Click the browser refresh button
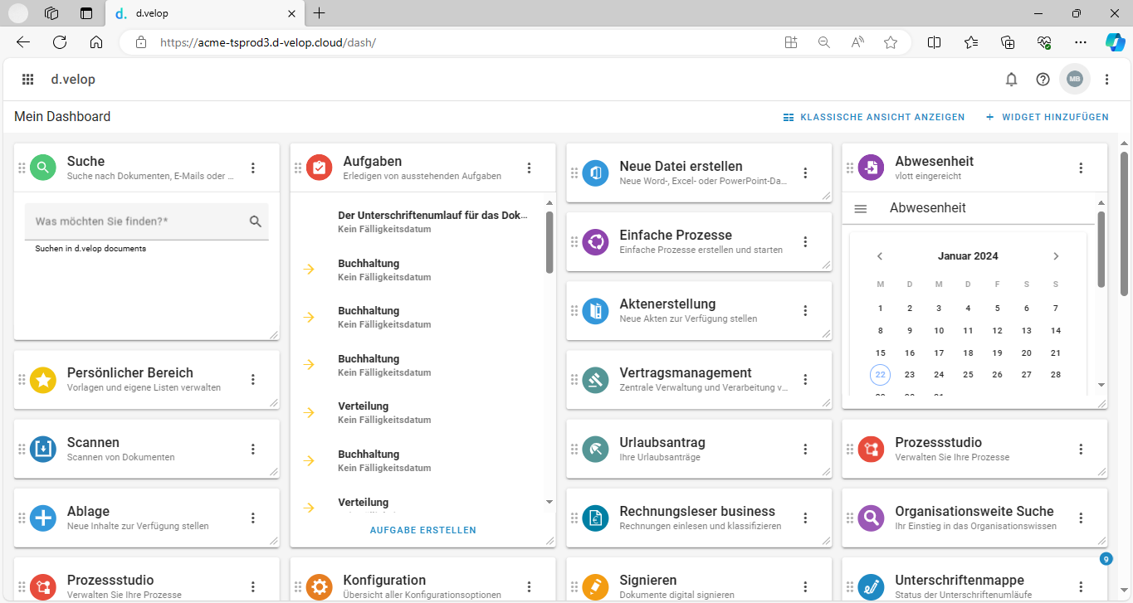 click(60, 42)
